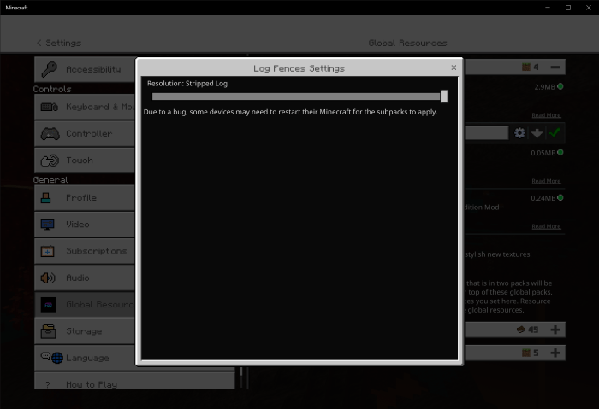The width and height of the screenshot is (599, 409).
Task: Minimize the Minecraft window
Action: click(548, 7)
